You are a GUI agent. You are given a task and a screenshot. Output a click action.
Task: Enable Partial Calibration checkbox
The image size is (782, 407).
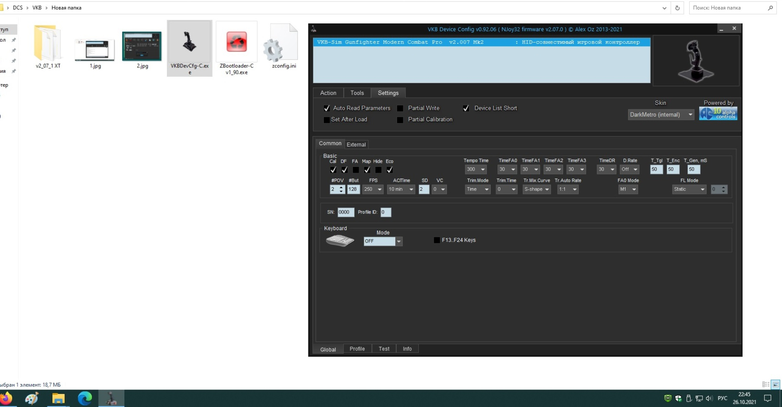click(x=400, y=120)
